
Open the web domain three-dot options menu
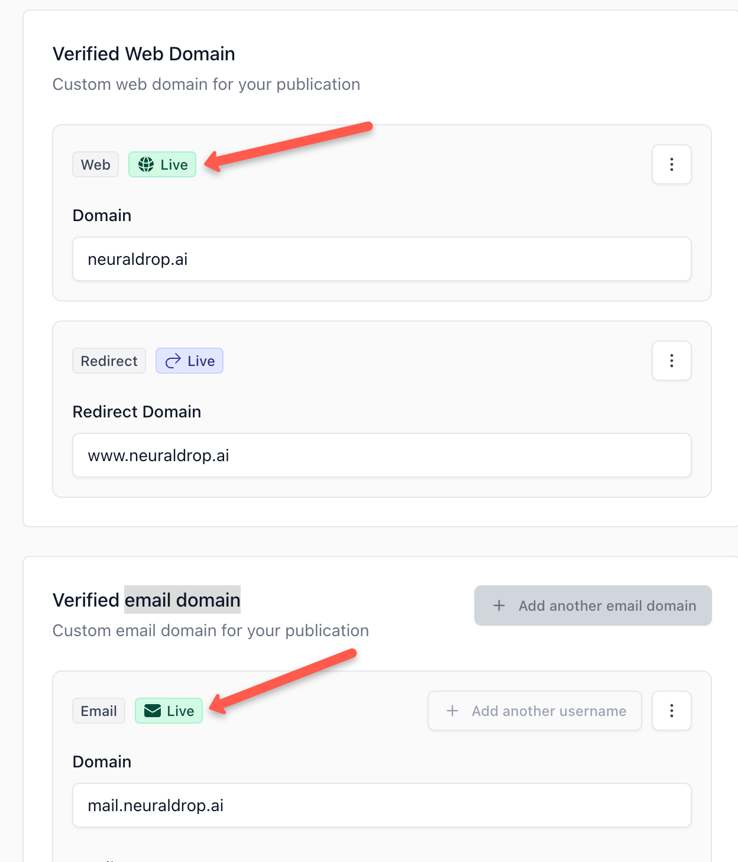(672, 164)
